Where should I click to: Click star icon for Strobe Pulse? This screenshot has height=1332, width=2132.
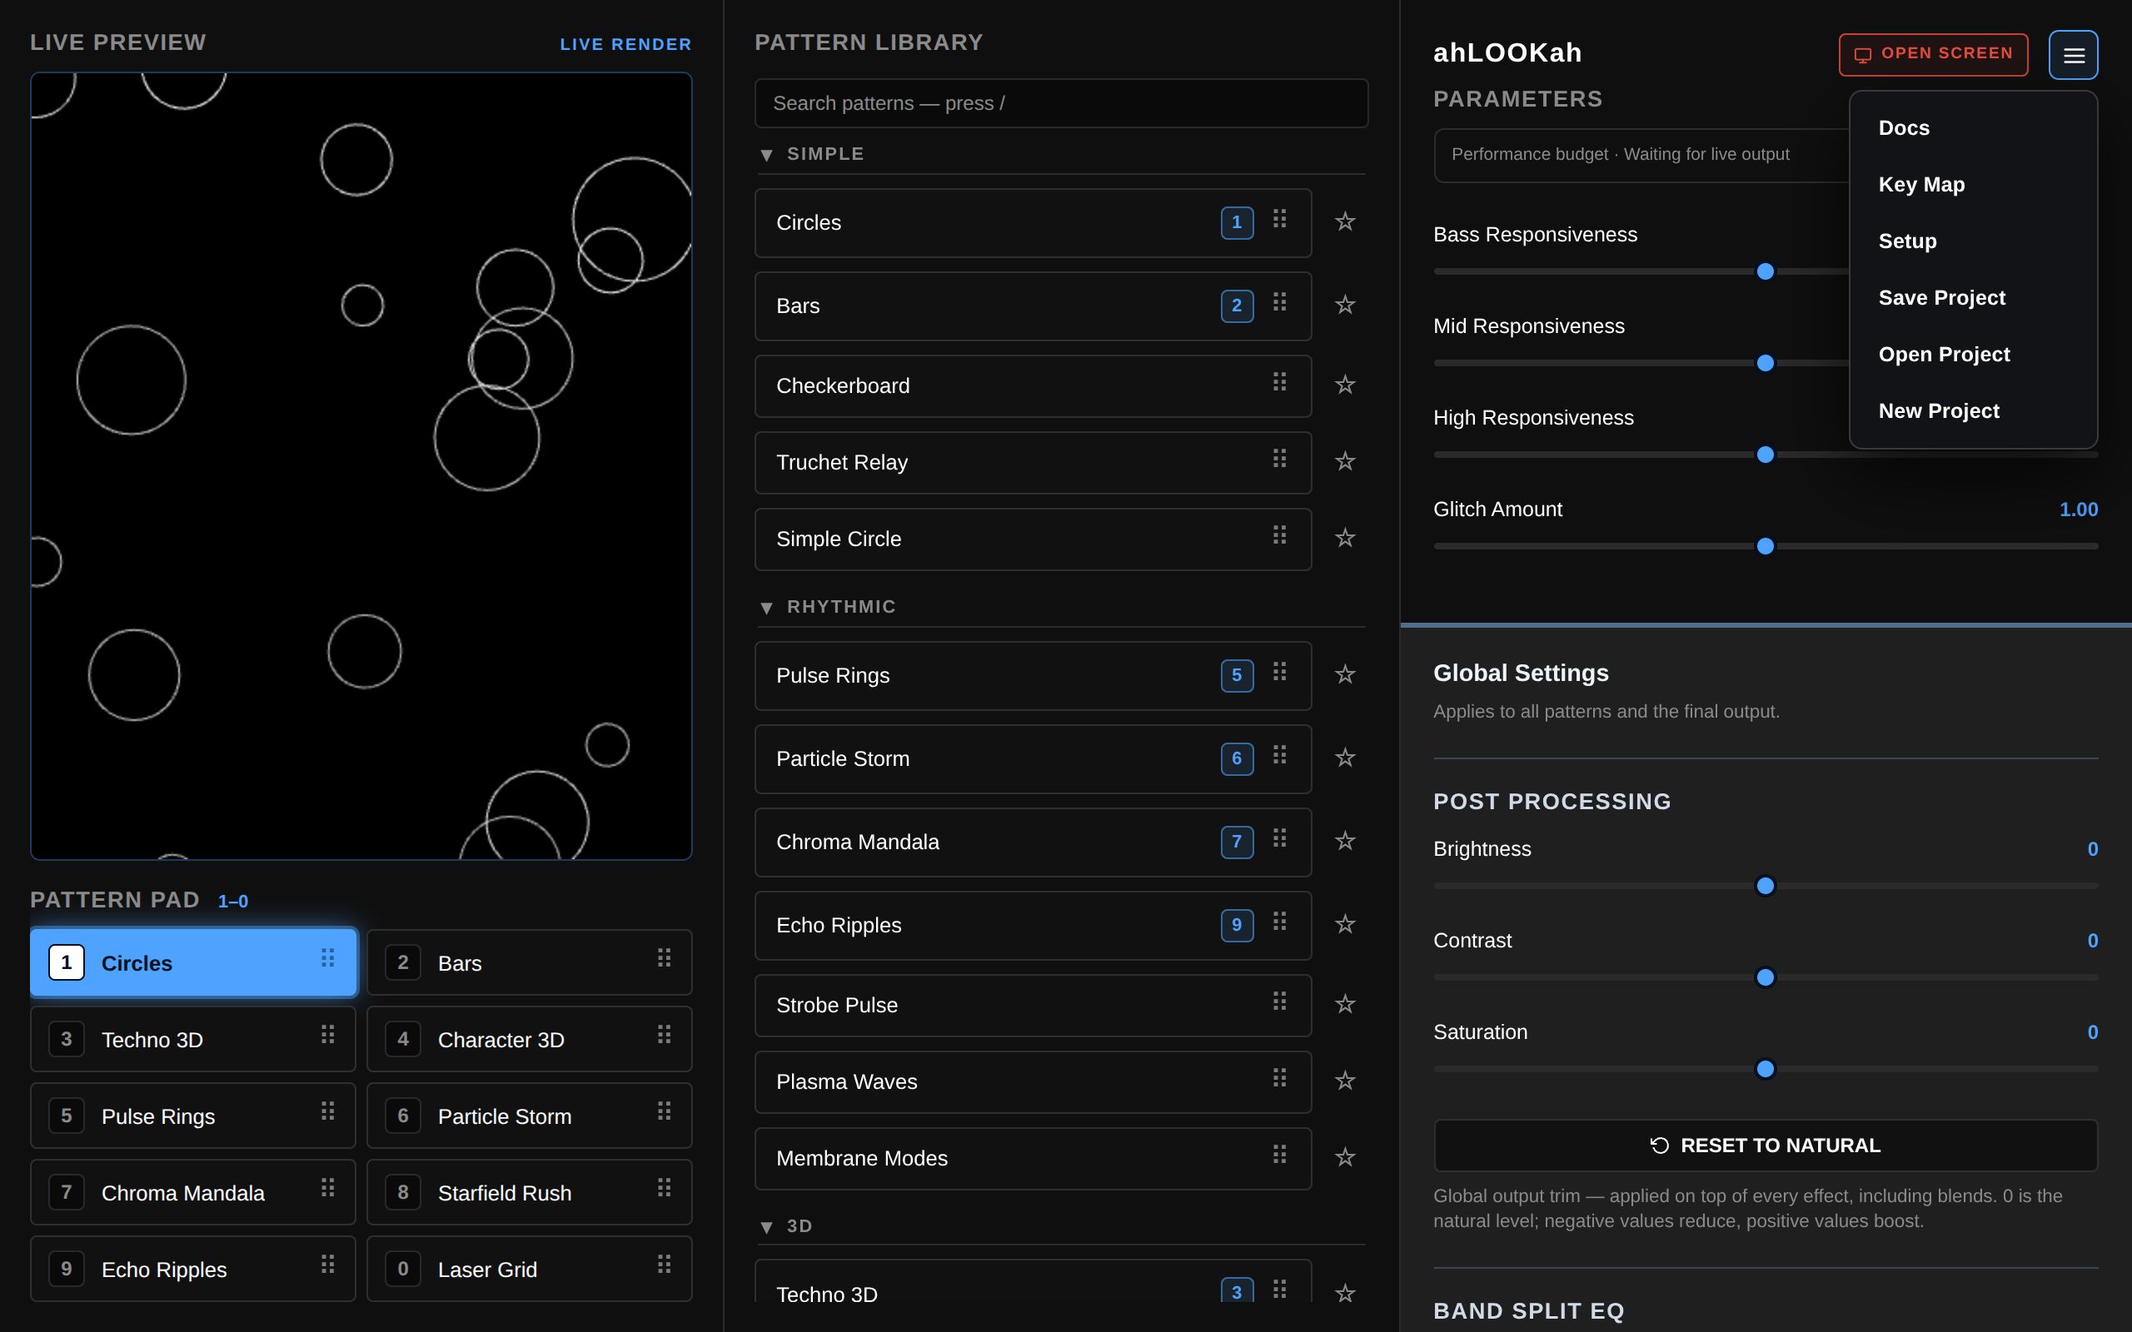click(x=1344, y=1003)
